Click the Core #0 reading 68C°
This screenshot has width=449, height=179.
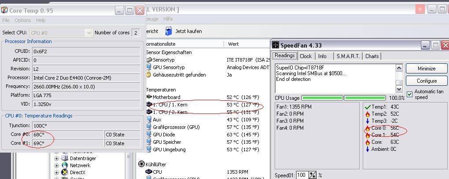coord(68,134)
